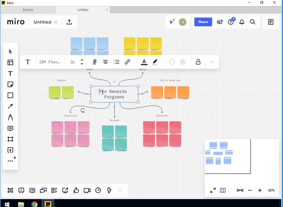Open the help question mark icon
Image resolution: width=283 pixels, height=207 pixels.
231,22
